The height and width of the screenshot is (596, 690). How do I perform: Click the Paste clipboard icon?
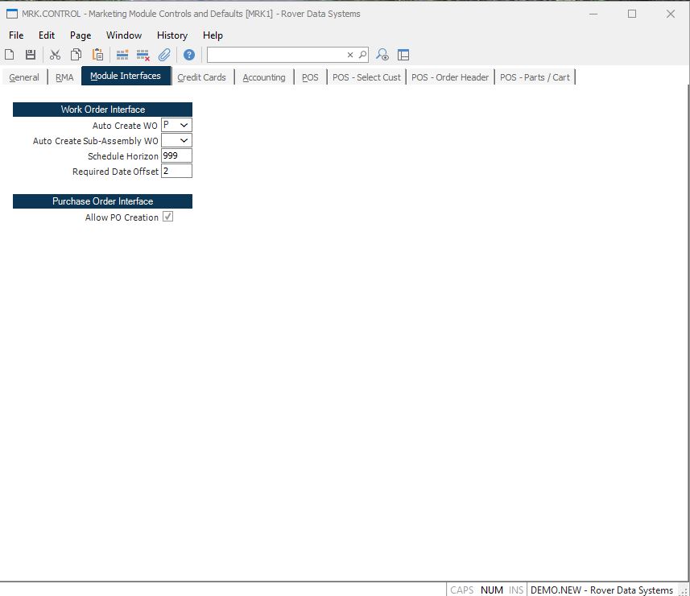pos(97,55)
